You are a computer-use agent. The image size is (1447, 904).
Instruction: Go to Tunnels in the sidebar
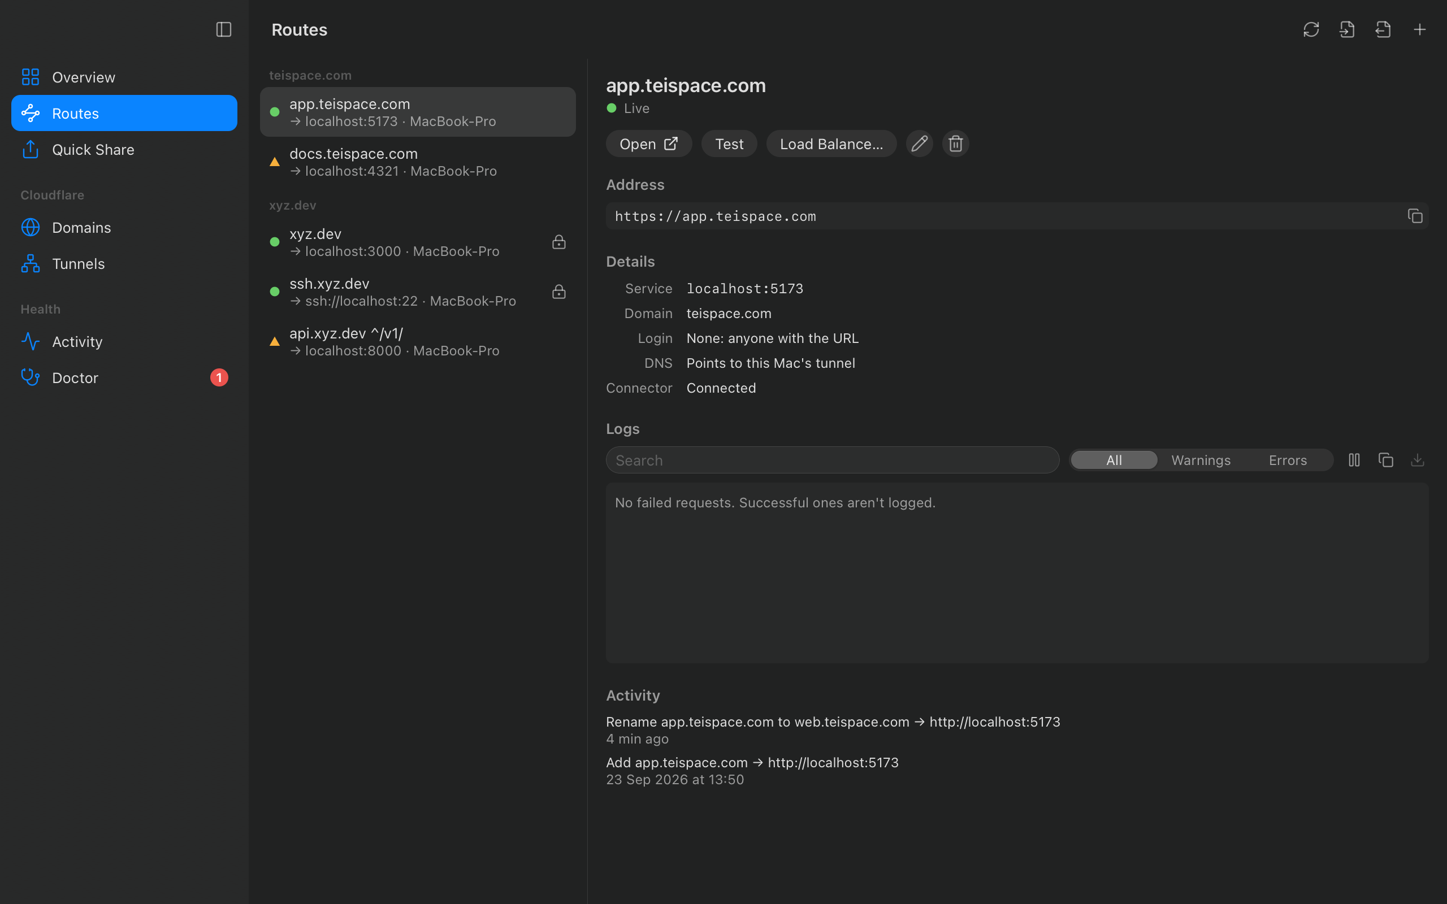(124, 263)
